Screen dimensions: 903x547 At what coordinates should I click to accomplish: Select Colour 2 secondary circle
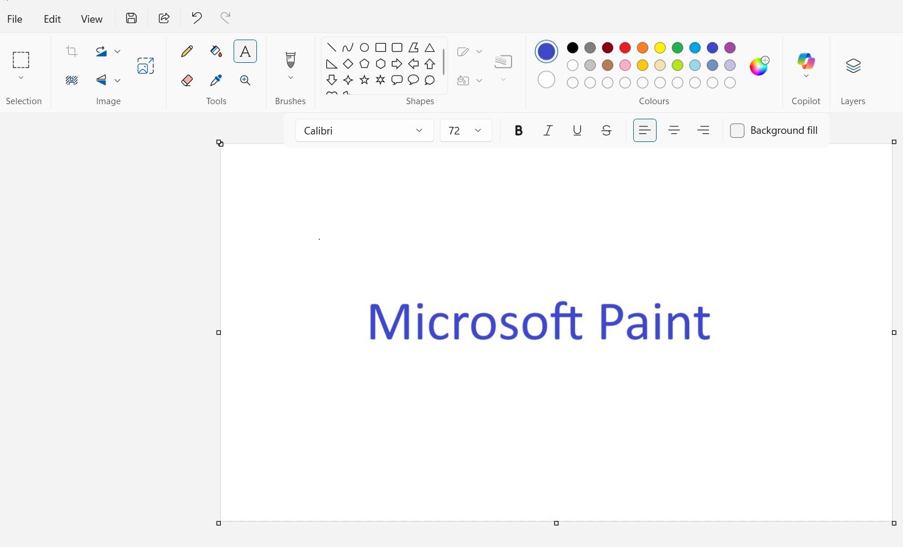tap(546, 80)
